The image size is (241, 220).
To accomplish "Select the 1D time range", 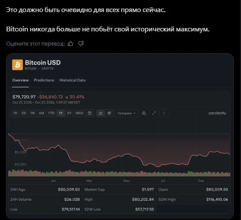I will click(x=15, y=113).
